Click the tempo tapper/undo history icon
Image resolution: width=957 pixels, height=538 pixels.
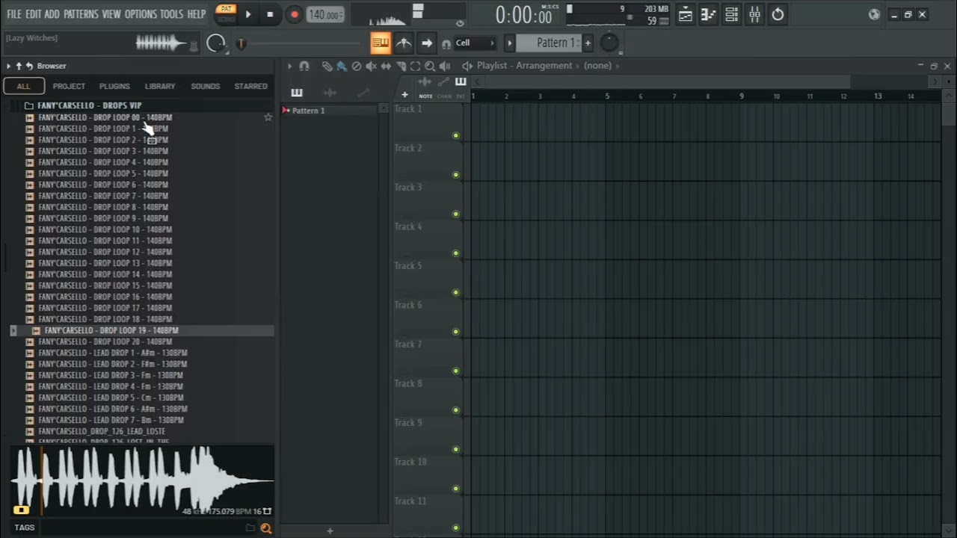(778, 14)
